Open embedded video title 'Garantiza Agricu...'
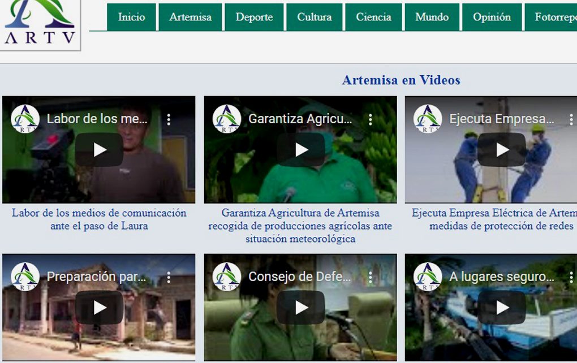577x363 pixels. tap(300, 119)
